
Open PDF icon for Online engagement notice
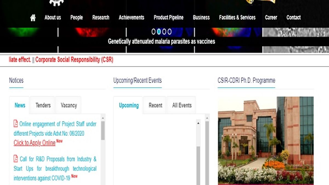point(16,124)
